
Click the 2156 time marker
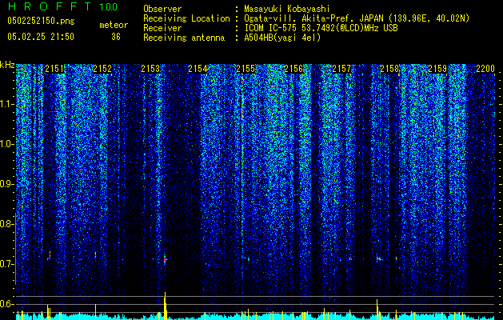click(293, 69)
